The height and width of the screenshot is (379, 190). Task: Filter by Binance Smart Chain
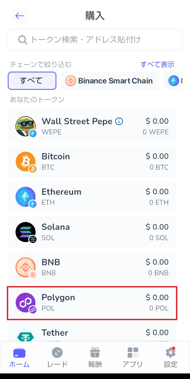click(x=110, y=81)
